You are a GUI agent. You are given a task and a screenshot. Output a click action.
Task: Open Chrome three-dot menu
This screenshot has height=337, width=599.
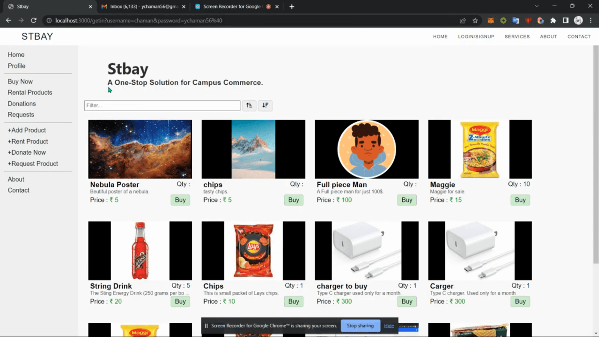click(591, 21)
